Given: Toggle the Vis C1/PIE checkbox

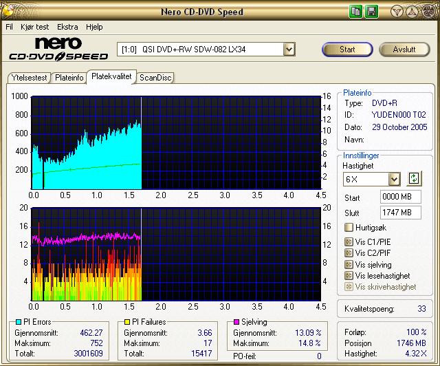Looking at the screenshot, I should tap(349, 242).
